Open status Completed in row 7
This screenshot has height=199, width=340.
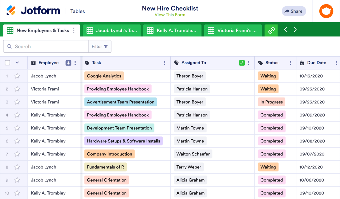(271, 154)
